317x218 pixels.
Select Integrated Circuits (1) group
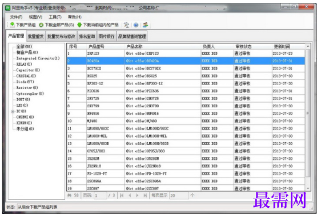tap(38, 58)
